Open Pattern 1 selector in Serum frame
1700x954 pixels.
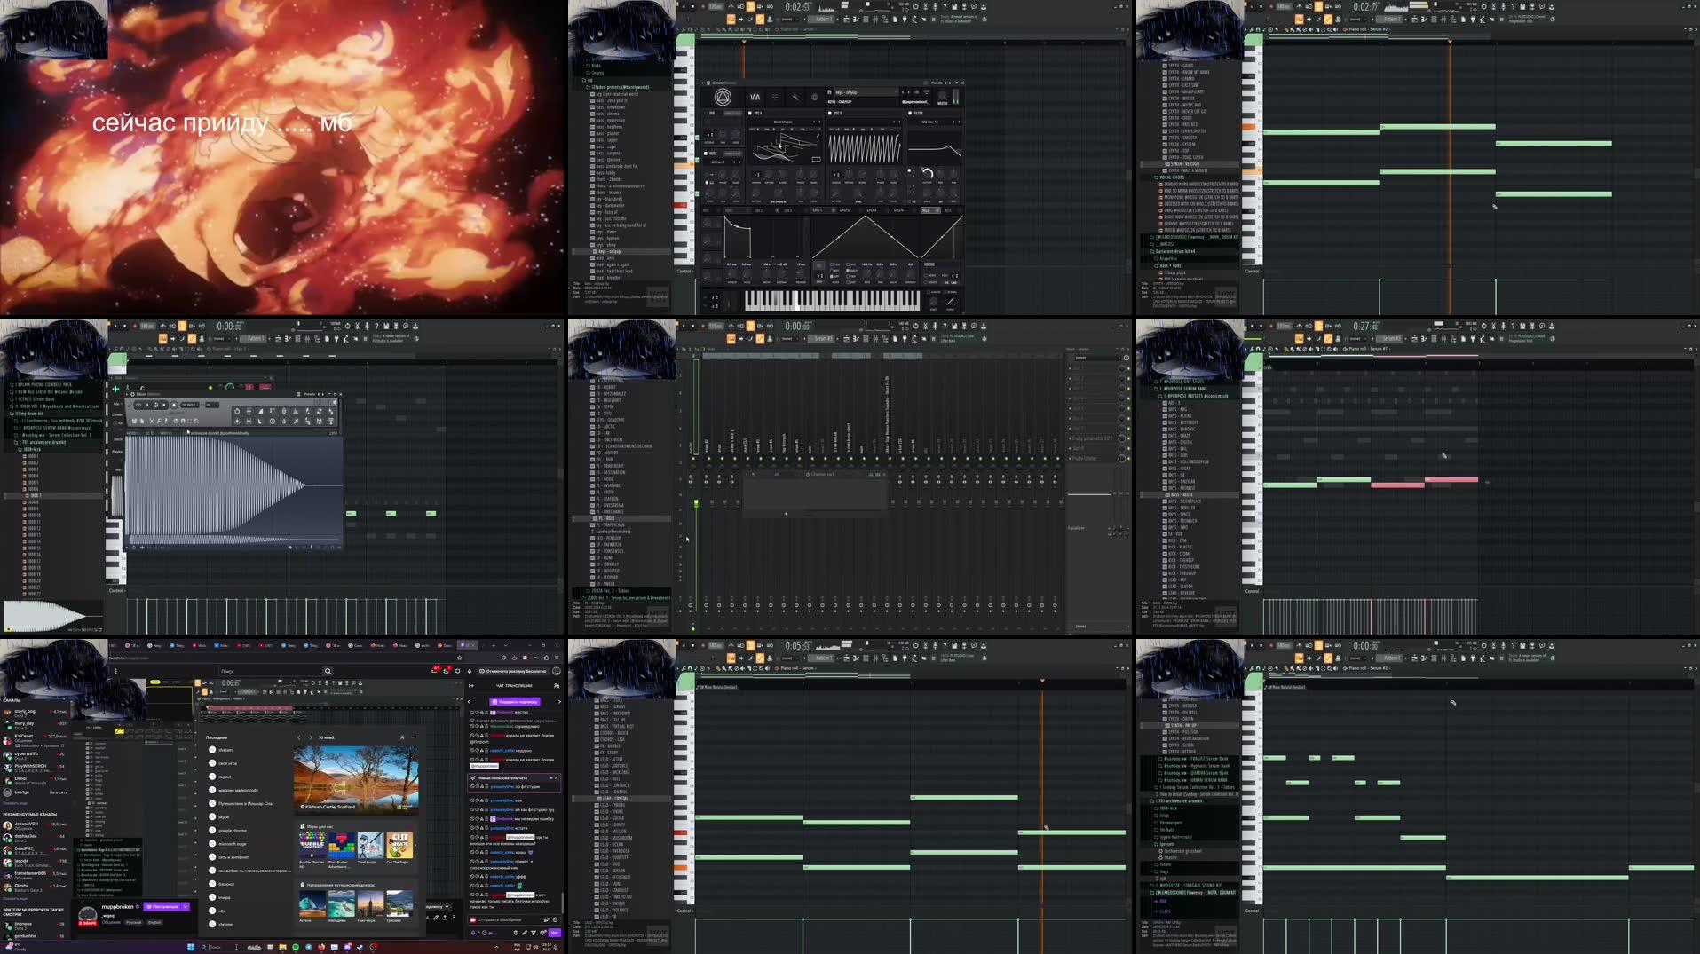(821, 19)
